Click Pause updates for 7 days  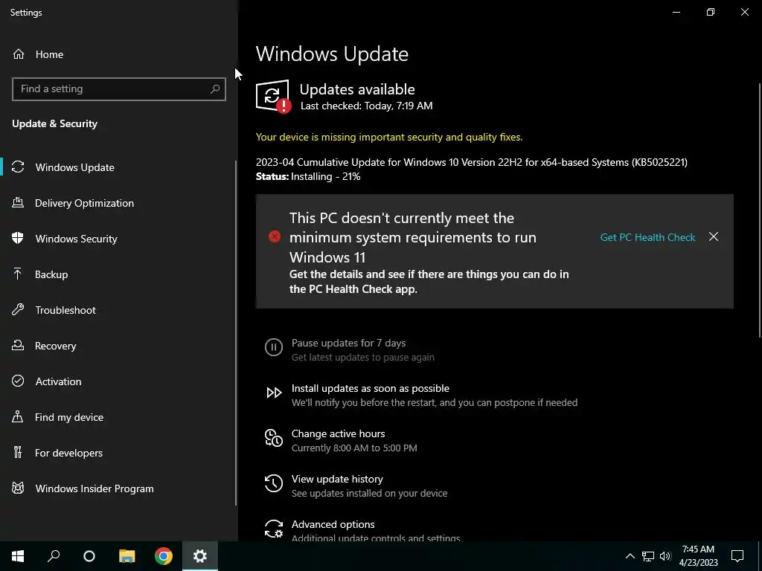click(x=348, y=343)
